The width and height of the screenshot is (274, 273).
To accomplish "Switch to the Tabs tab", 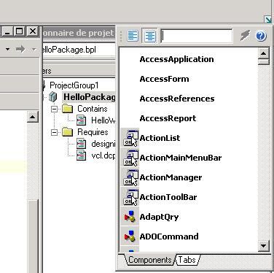I will (x=187, y=260).
